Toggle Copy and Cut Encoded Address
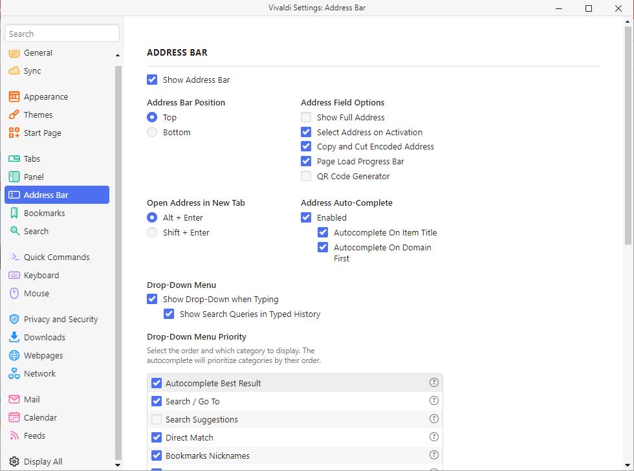Screen dimensions: 634x471 [x=306, y=146]
